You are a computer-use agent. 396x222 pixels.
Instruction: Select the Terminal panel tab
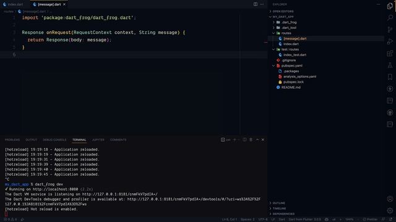coord(79,140)
